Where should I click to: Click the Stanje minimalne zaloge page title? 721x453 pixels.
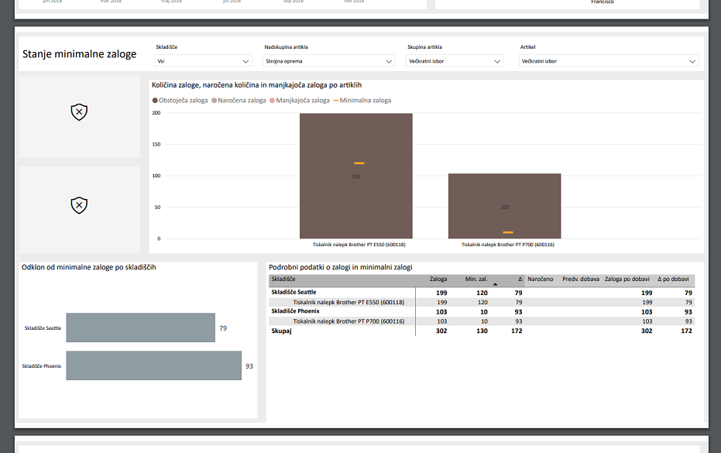(x=80, y=53)
